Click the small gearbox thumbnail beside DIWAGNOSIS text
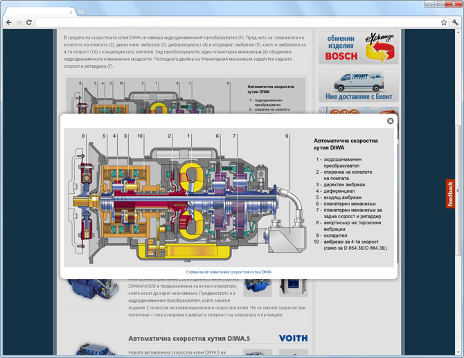Screen dimensions: 464x358 [258, 287]
